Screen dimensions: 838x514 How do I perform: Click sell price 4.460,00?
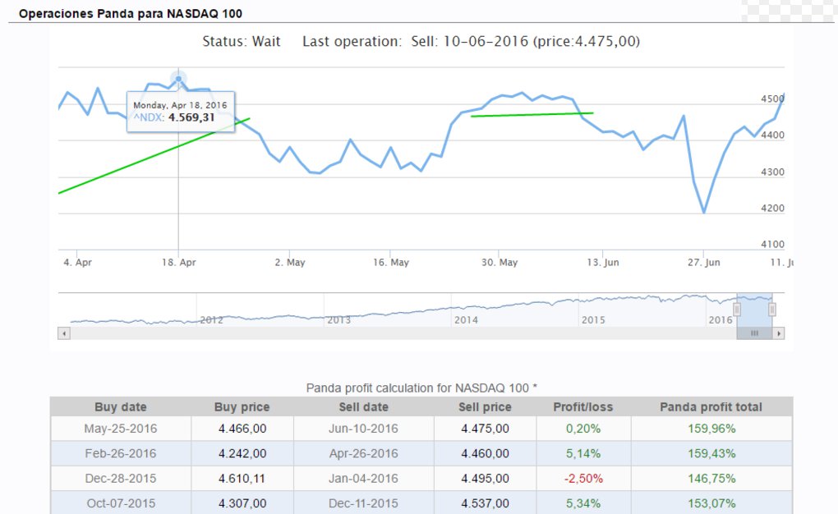tap(485, 453)
